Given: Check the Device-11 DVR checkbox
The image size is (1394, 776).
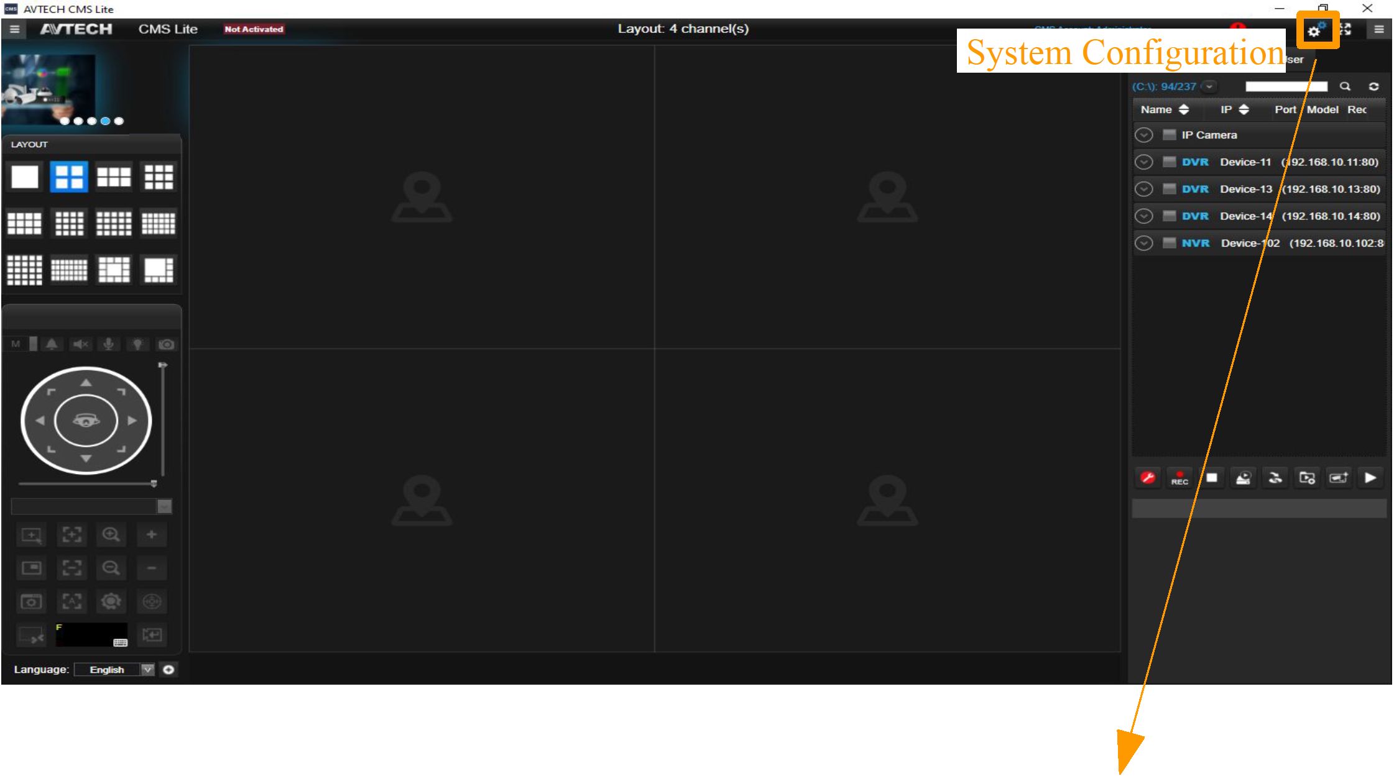Looking at the screenshot, I should pos(1169,162).
